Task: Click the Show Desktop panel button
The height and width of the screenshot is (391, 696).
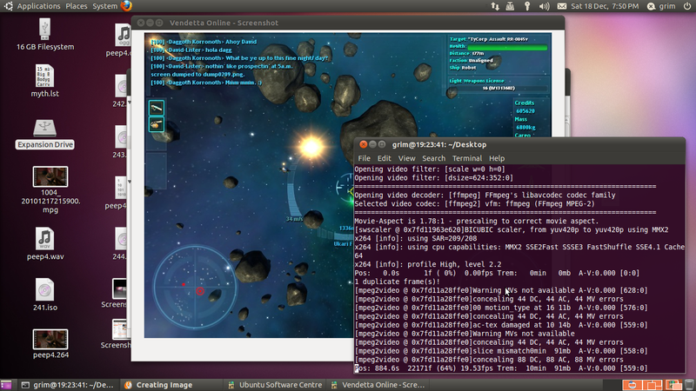Action: click(6, 385)
